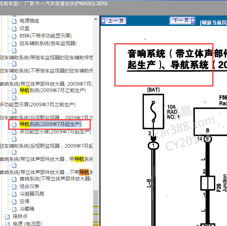Click the 刷新当前页 refresh link
The height and width of the screenshot is (226, 227).
coord(213,23)
